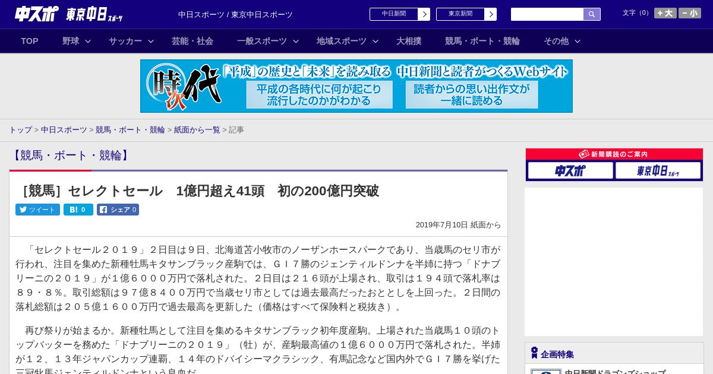Click the search magnifier button
This screenshot has height=374, width=713.
(x=592, y=14)
